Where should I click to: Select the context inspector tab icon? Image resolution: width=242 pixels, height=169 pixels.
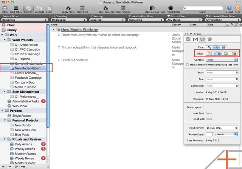click(209, 39)
